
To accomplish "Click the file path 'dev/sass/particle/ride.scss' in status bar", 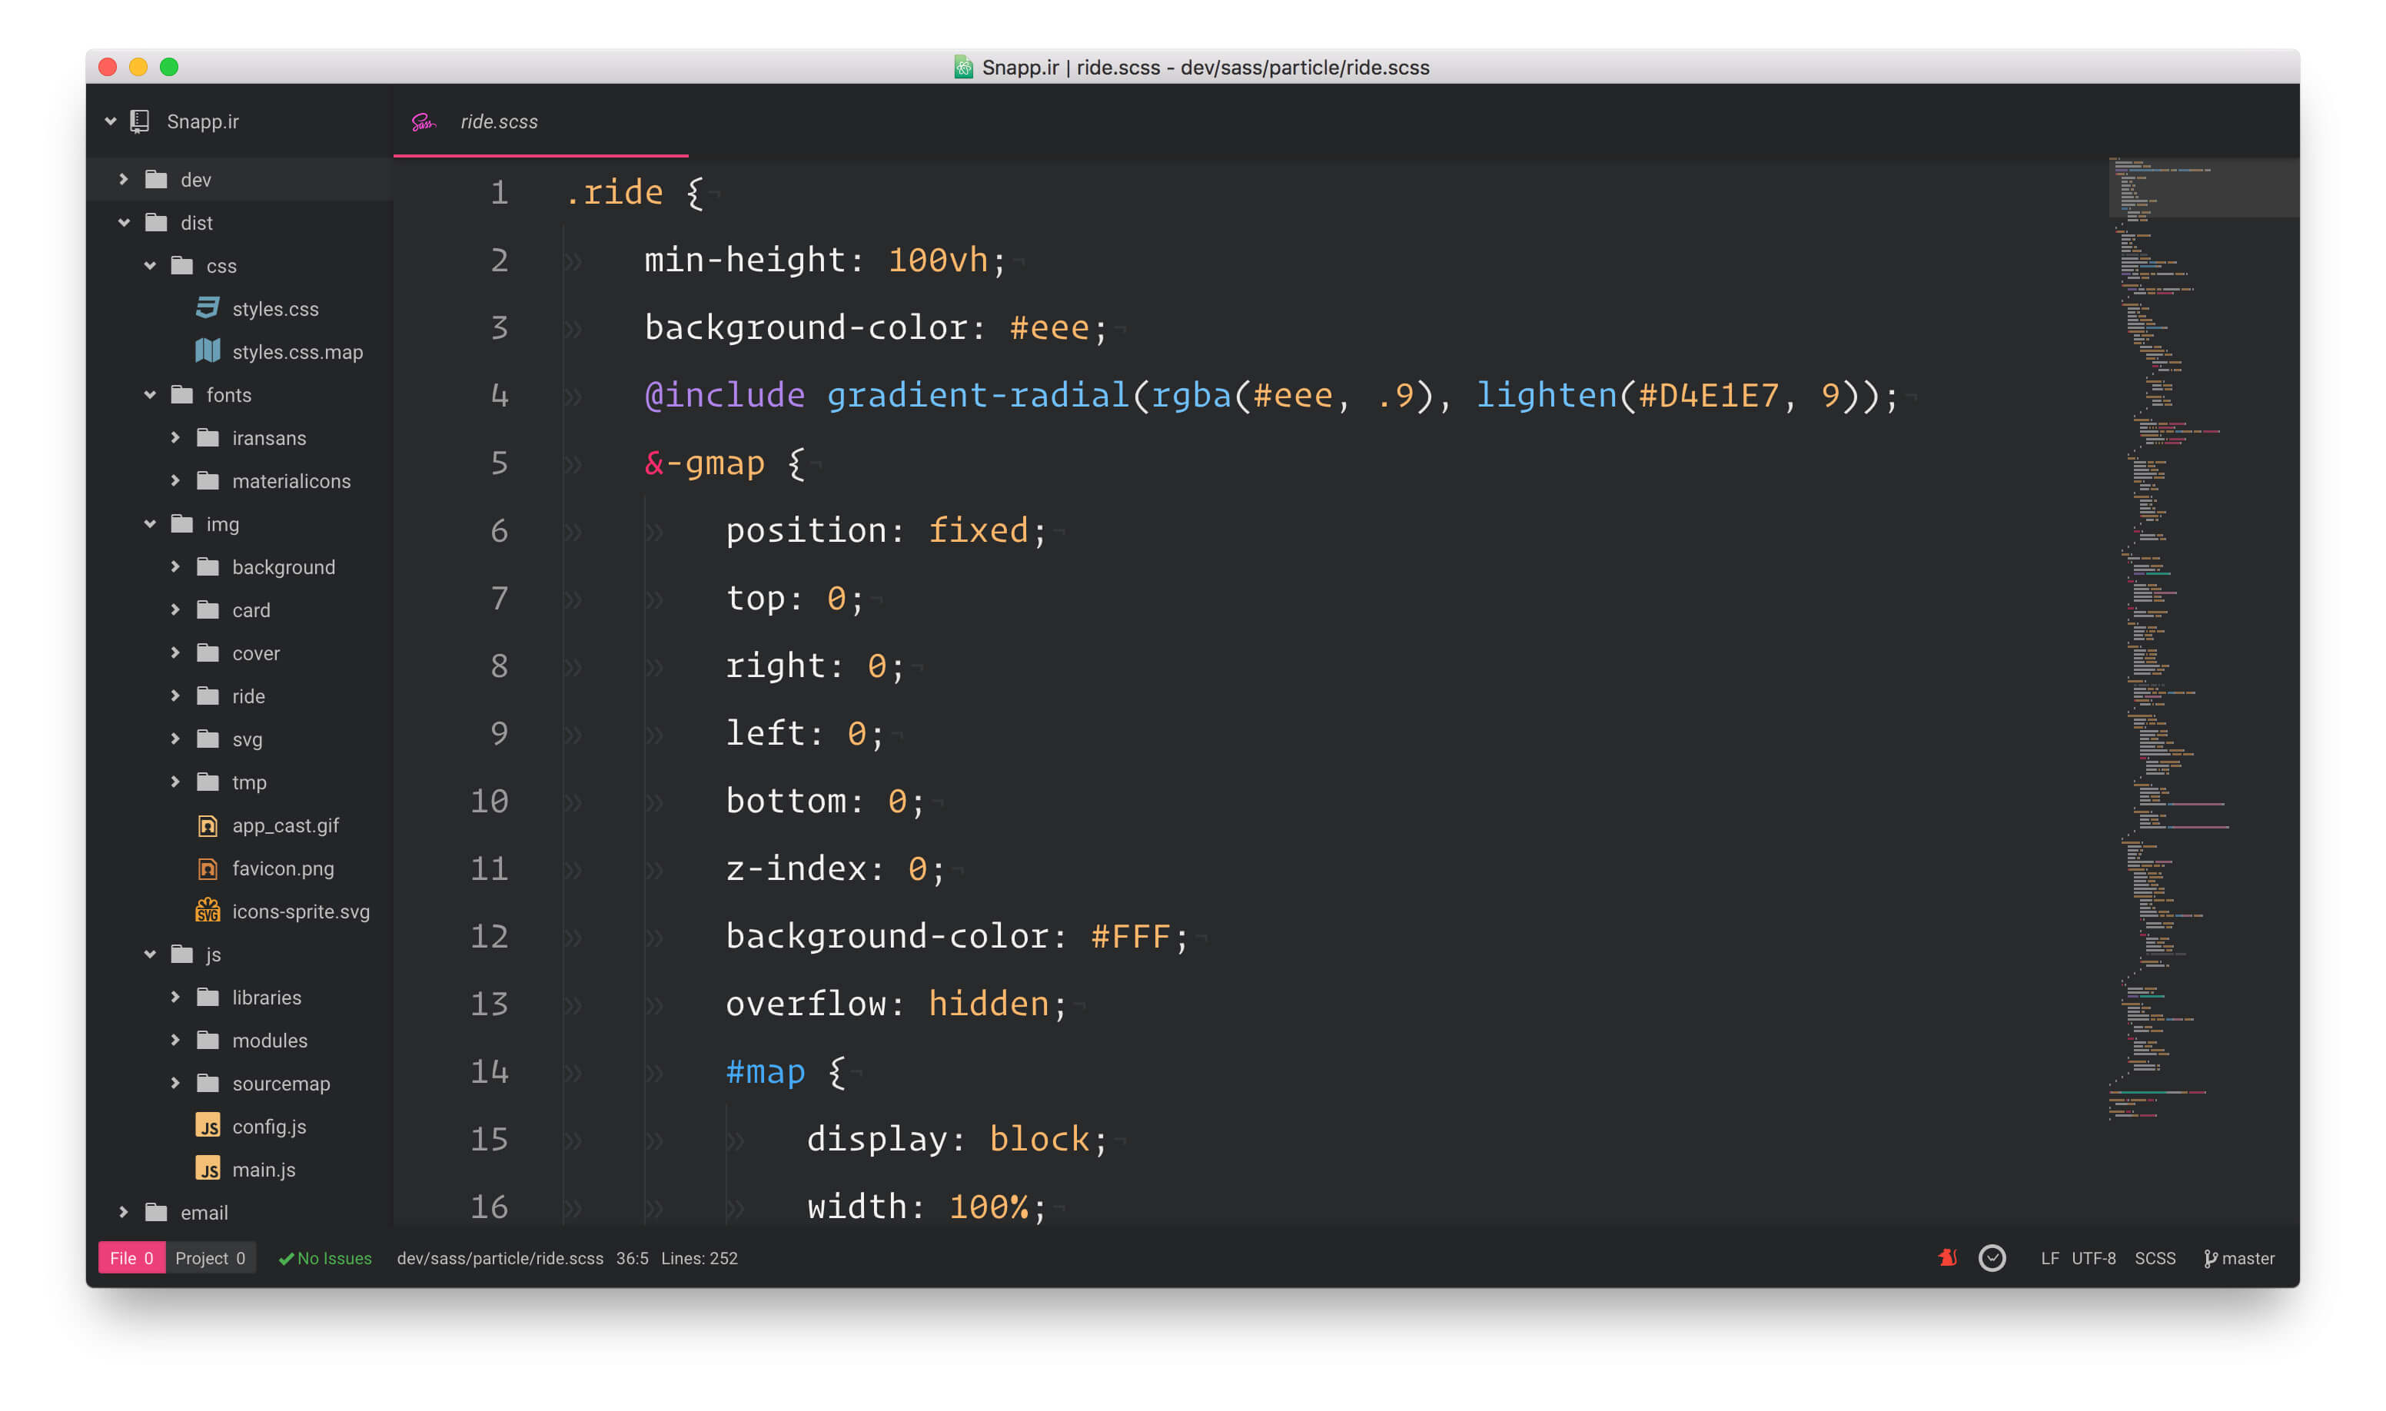I will [x=494, y=1257].
